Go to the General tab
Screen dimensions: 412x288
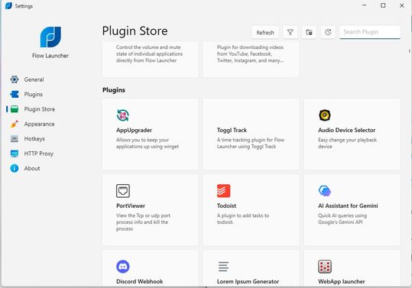(34, 79)
